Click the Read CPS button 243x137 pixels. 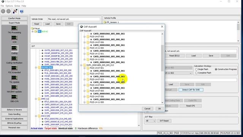(191, 106)
